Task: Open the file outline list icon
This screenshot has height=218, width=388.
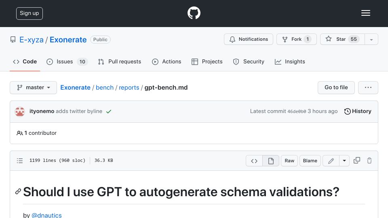Action: coord(20,161)
